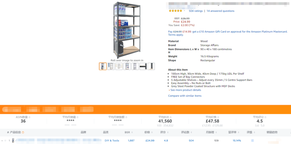Click the help icon beside ASIN数量
Image resolution: width=291 pixels, height=145 pixels.
29,117
